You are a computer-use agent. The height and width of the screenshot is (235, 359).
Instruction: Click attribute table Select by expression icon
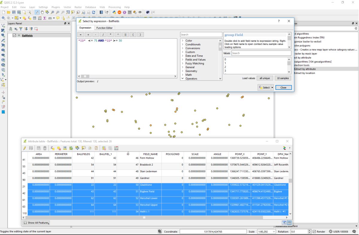(x=53, y=148)
